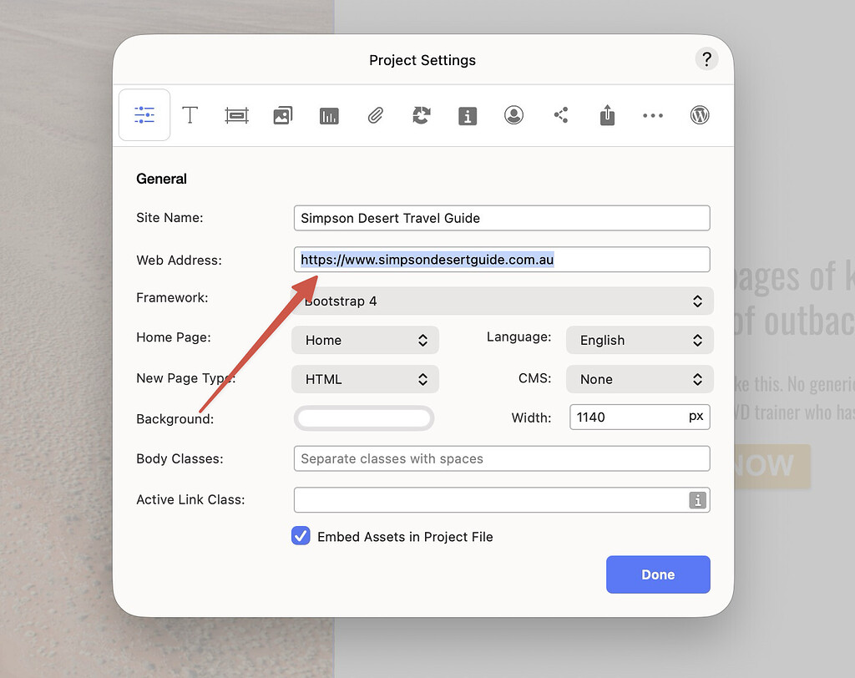Open the user account settings tab
The image size is (855, 678).
[514, 115]
